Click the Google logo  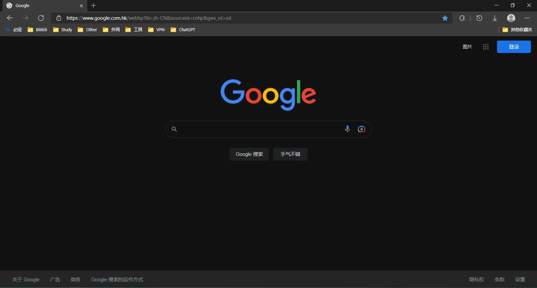tap(268, 95)
